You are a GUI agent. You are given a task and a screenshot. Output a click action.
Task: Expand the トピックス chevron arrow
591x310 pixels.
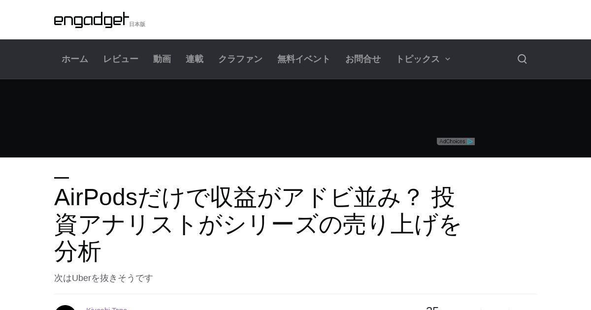[x=448, y=59]
